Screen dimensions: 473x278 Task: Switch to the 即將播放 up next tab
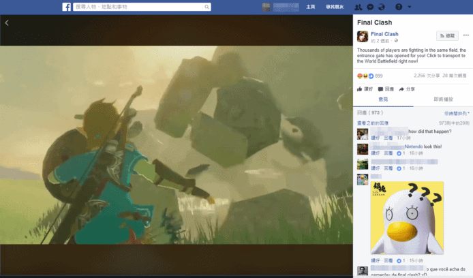(x=442, y=100)
